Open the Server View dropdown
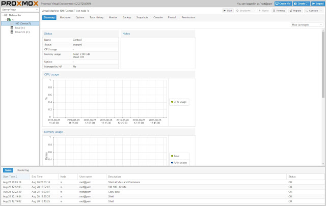Screen dimensions: 326x206 20,10
